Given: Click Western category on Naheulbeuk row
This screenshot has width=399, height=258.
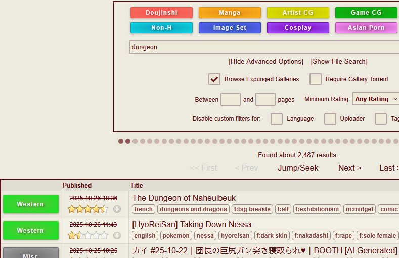Looking at the screenshot, I should click(31, 204).
